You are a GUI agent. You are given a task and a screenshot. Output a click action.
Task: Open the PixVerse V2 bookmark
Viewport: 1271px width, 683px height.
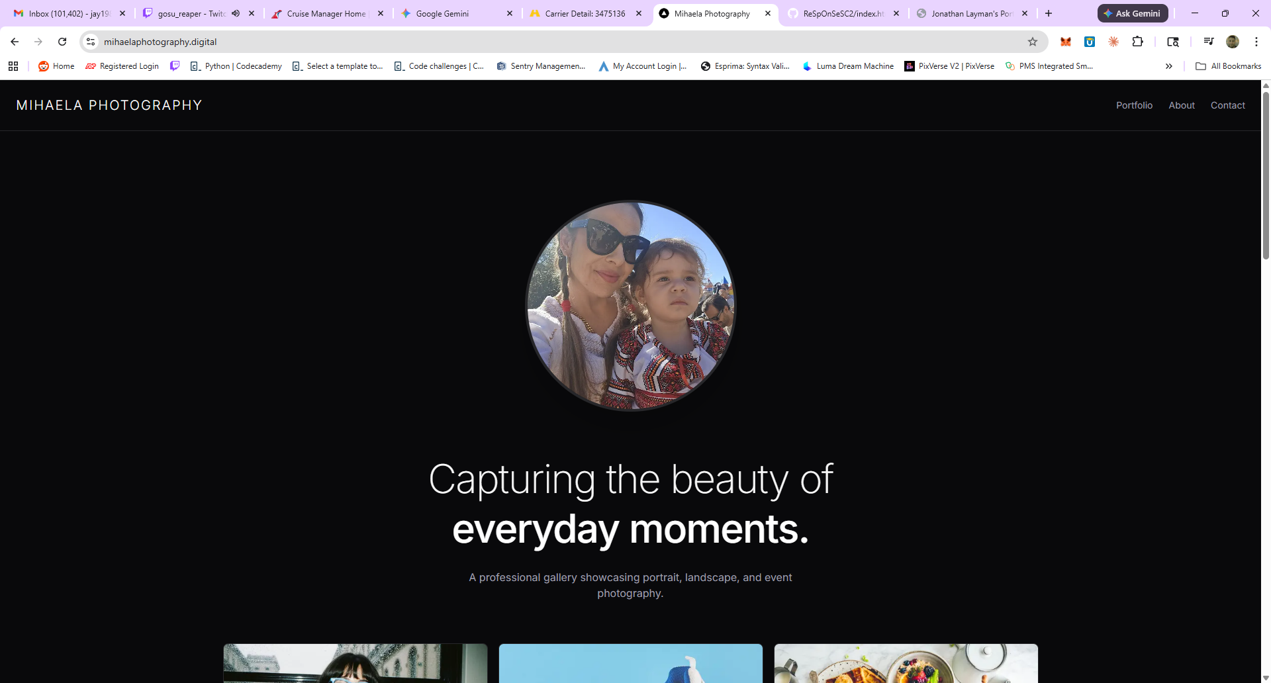(949, 66)
